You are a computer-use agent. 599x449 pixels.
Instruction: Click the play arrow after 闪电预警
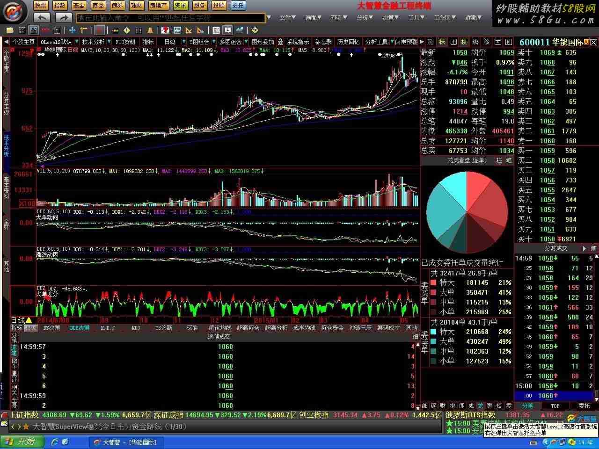point(422,42)
